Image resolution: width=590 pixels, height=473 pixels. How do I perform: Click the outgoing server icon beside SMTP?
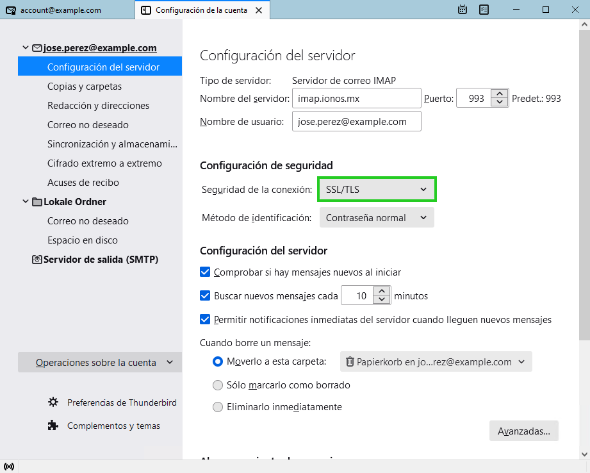tap(37, 260)
